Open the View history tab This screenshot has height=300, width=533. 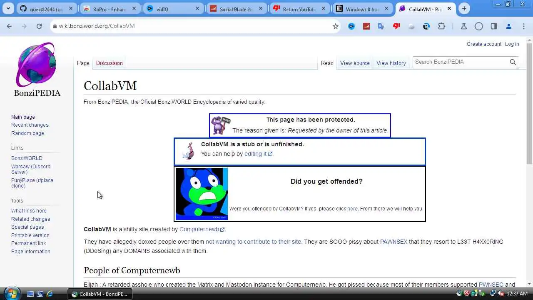coord(391,63)
